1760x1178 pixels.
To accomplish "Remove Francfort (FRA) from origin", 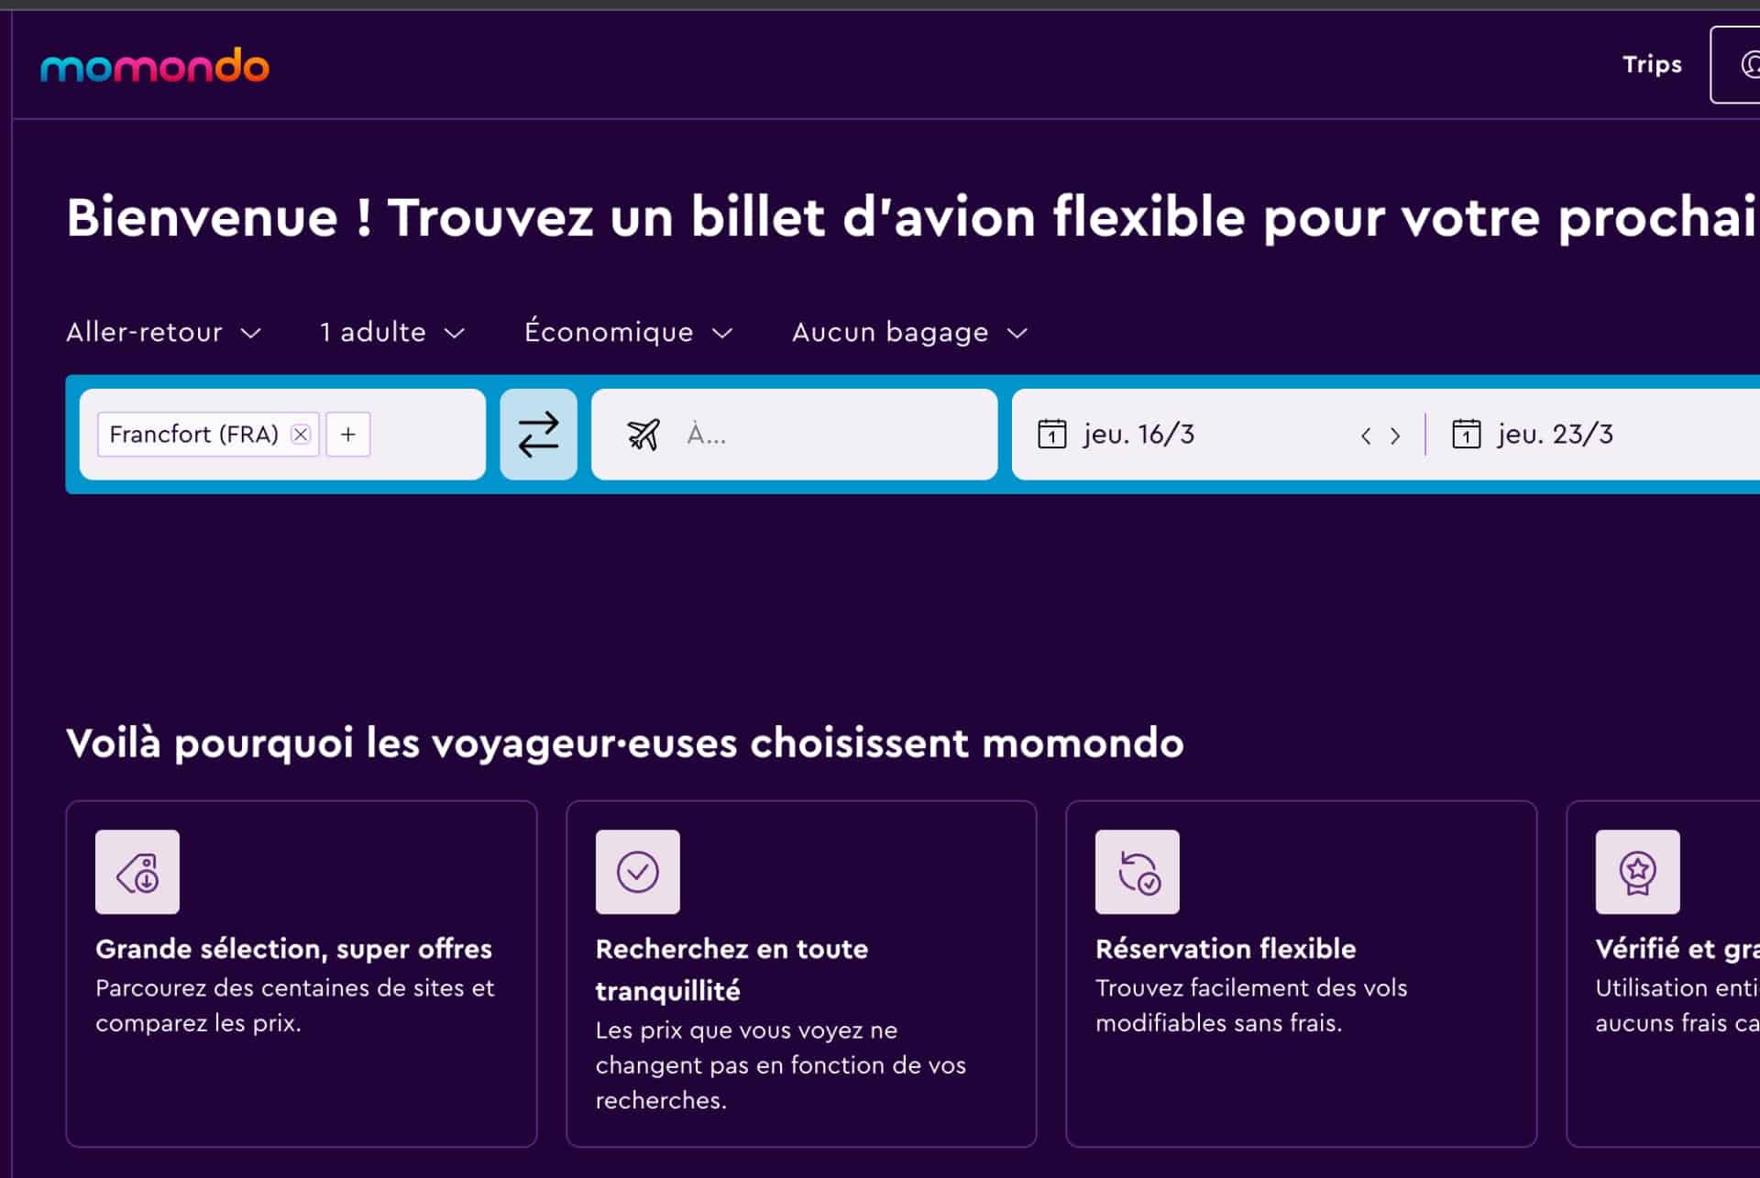I will (301, 435).
